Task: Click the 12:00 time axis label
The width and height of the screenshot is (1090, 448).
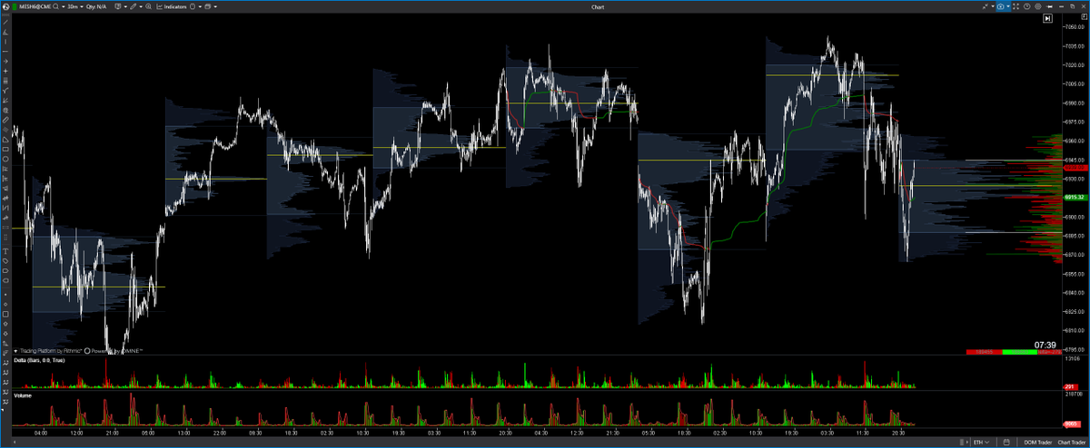Action: (75, 433)
